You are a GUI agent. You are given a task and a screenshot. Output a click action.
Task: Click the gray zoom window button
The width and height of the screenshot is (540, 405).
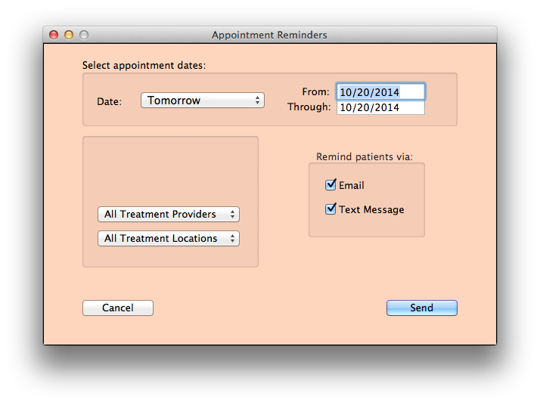click(84, 35)
